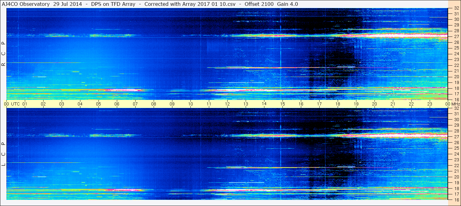Click 16 MHz tick on RCP frequency scale

456,99
